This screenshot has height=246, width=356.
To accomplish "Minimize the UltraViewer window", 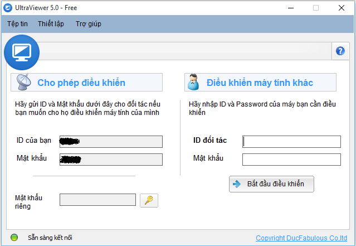I will (x=291, y=8).
